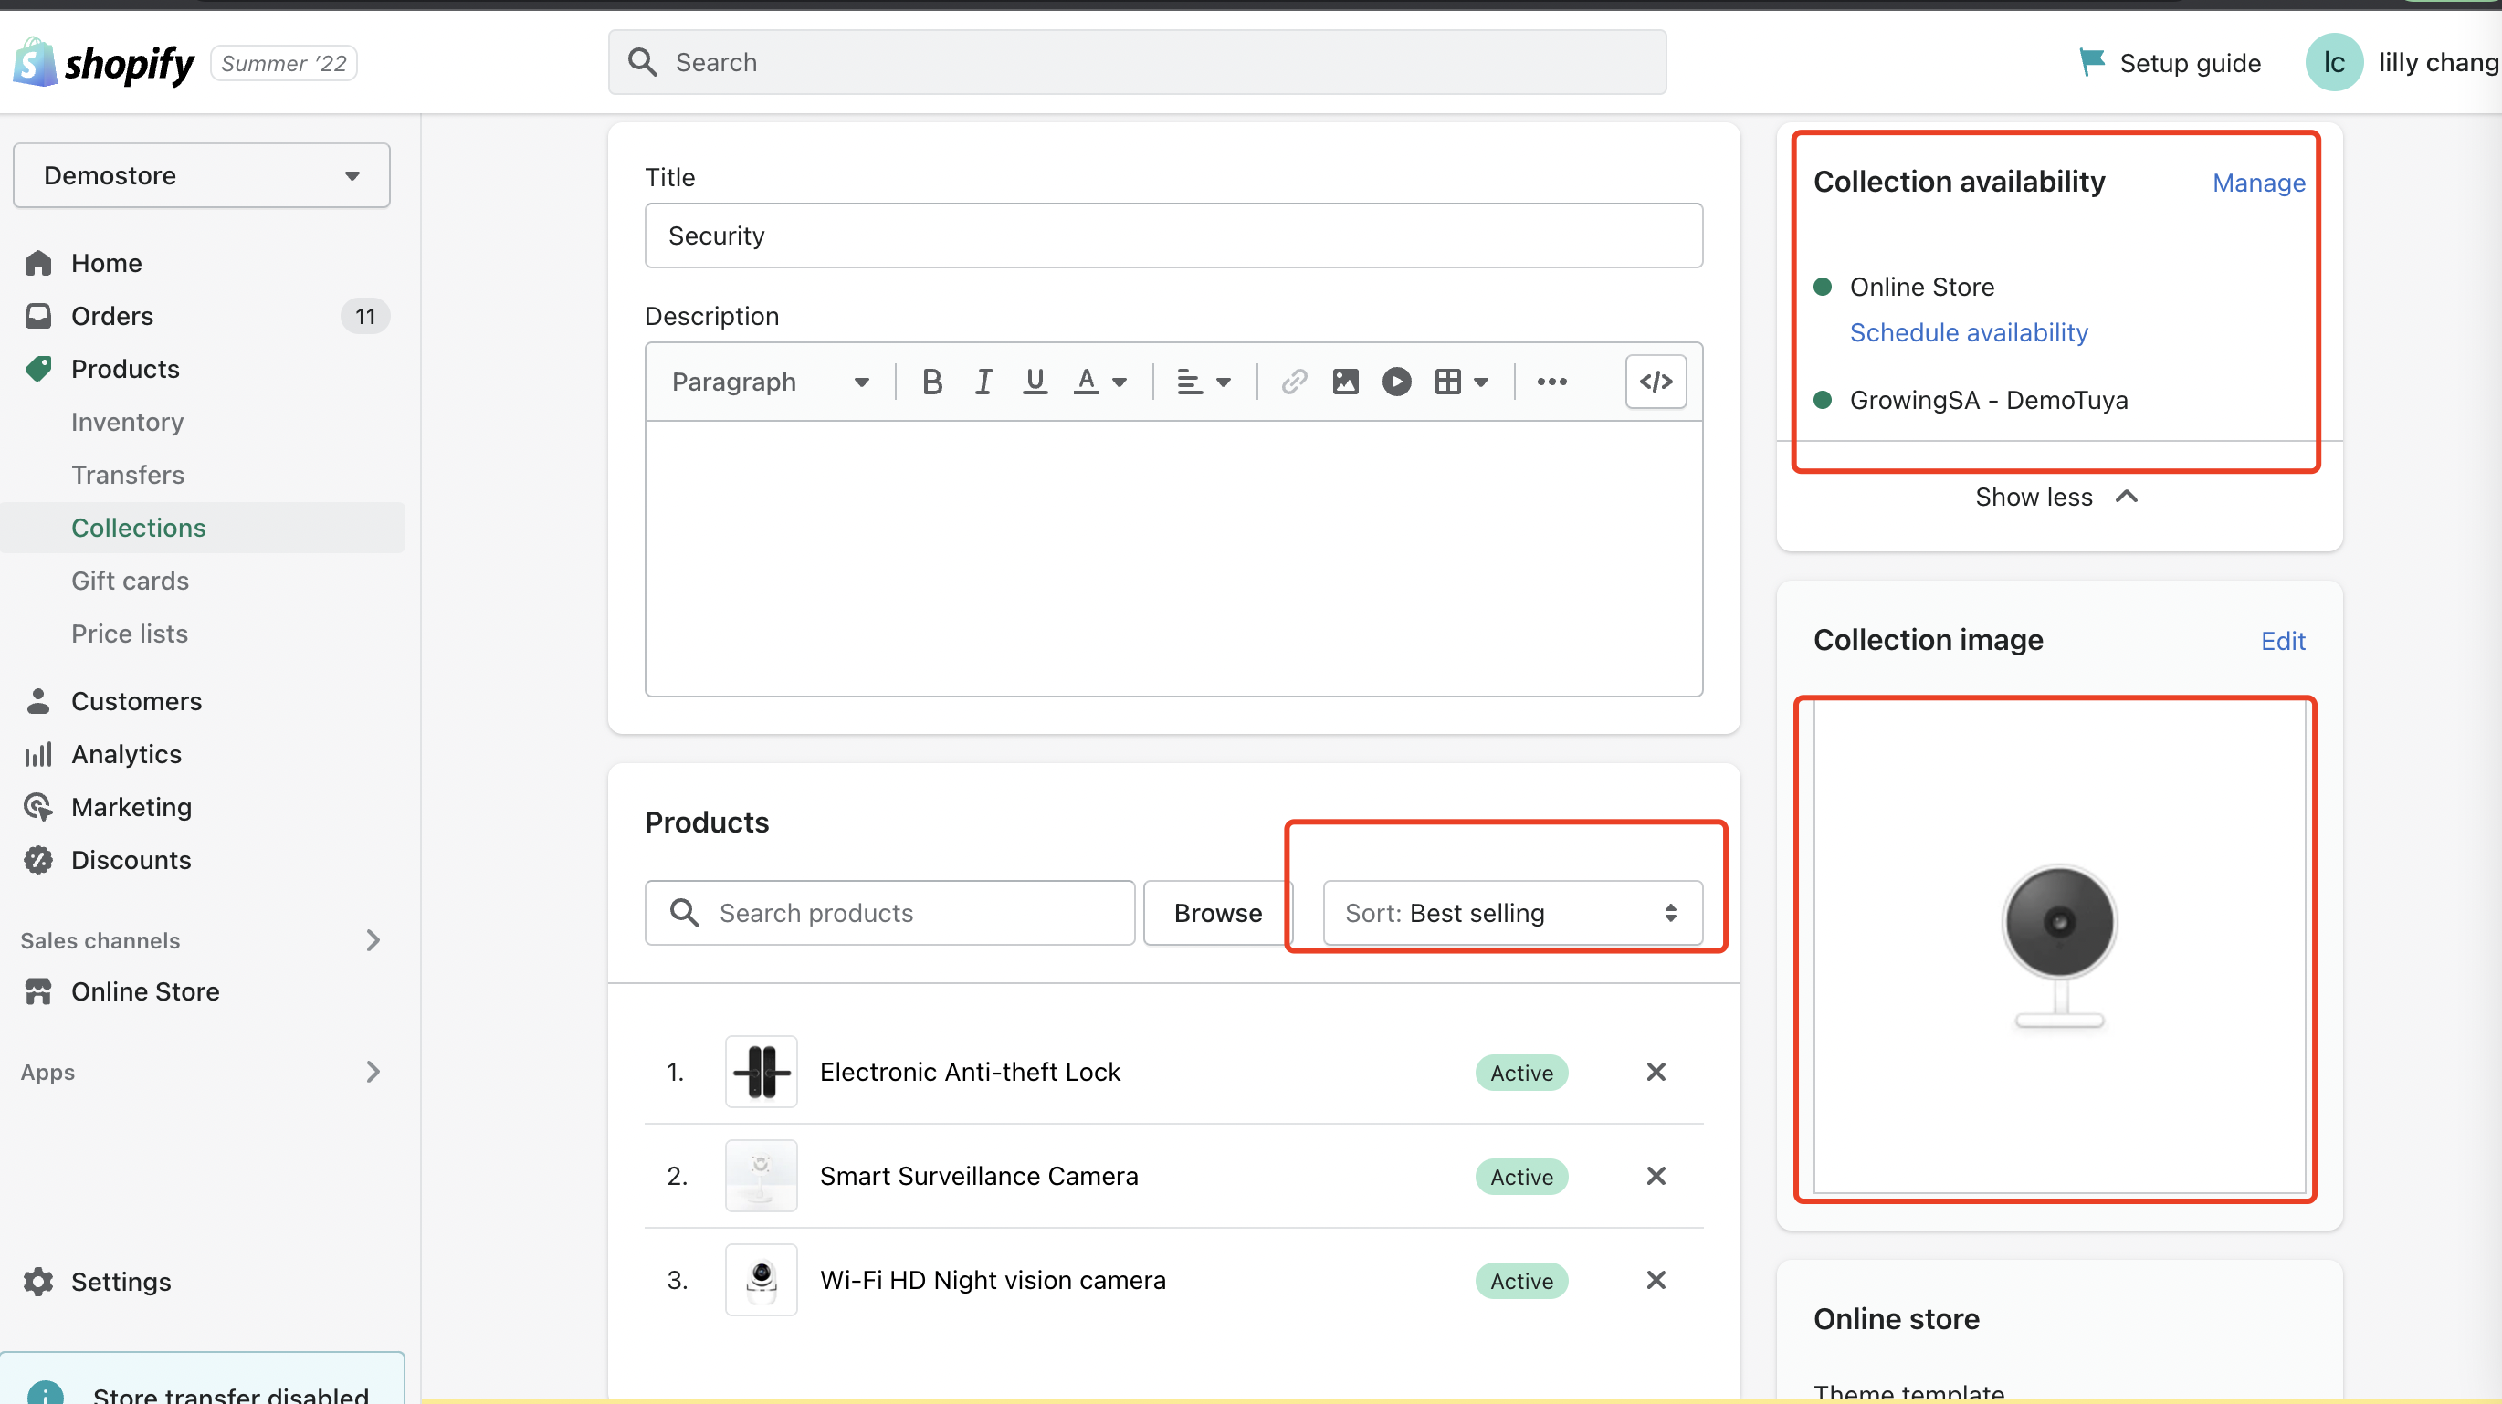This screenshot has width=2502, height=1404.
Task: Click the Customers person icon
Action: [x=37, y=701]
